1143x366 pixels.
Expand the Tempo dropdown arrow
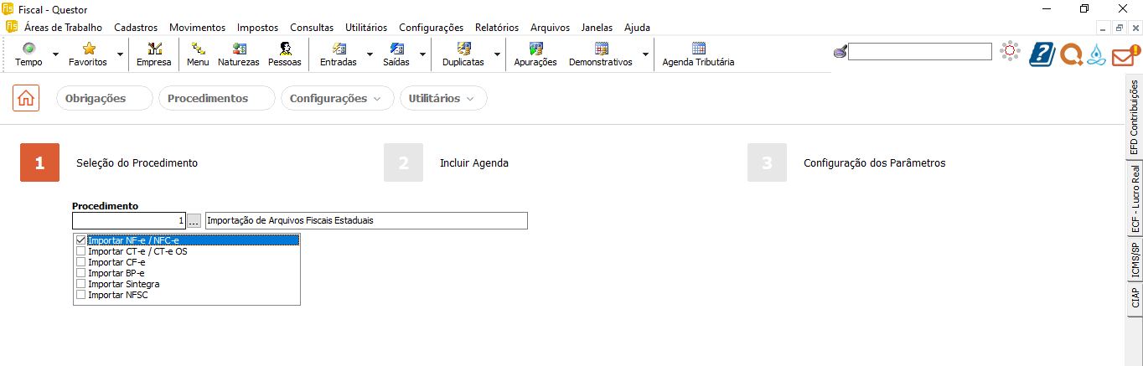[x=55, y=54]
